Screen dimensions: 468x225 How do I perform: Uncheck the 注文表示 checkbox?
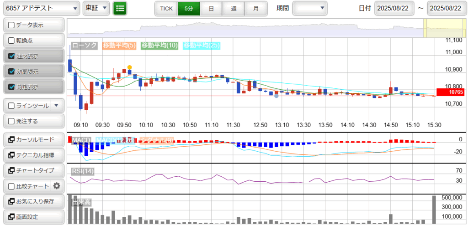(11, 56)
